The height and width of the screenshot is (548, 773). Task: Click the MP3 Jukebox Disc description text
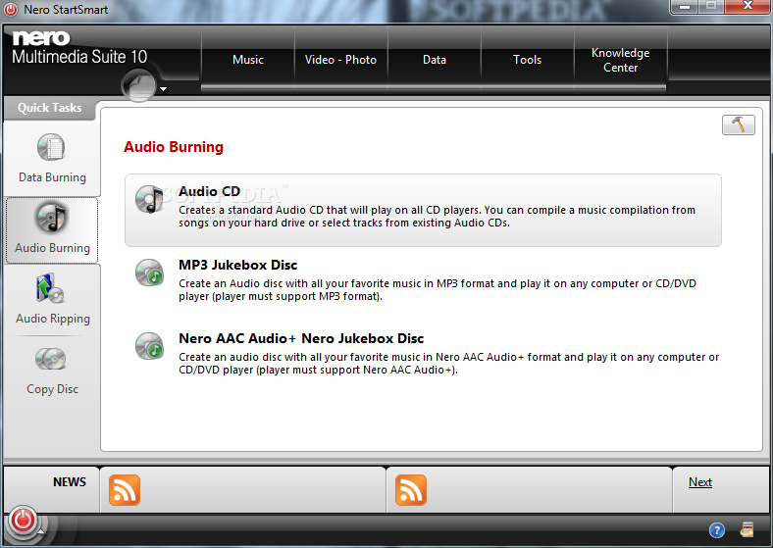[x=438, y=290]
